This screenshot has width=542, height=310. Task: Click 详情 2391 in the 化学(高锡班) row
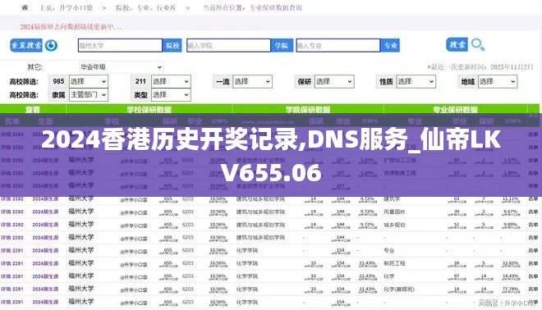(12, 289)
